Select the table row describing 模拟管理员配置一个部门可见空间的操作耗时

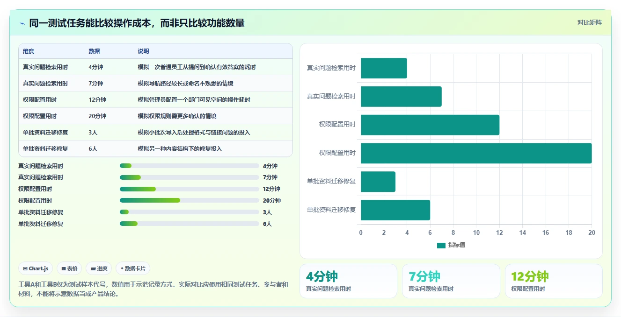click(x=155, y=100)
